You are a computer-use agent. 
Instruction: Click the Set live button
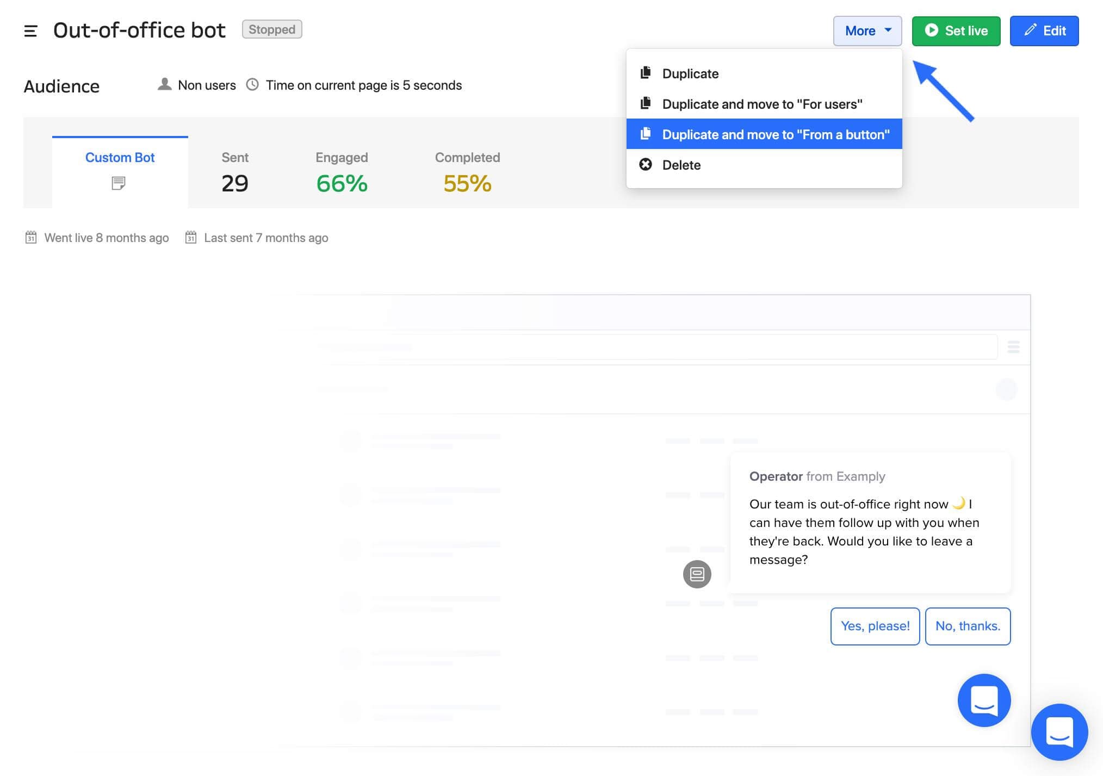point(956,31)
